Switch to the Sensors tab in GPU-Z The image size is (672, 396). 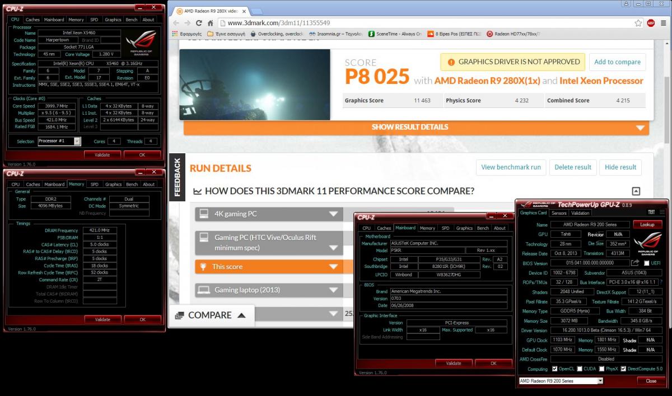[x=559, y=213]
